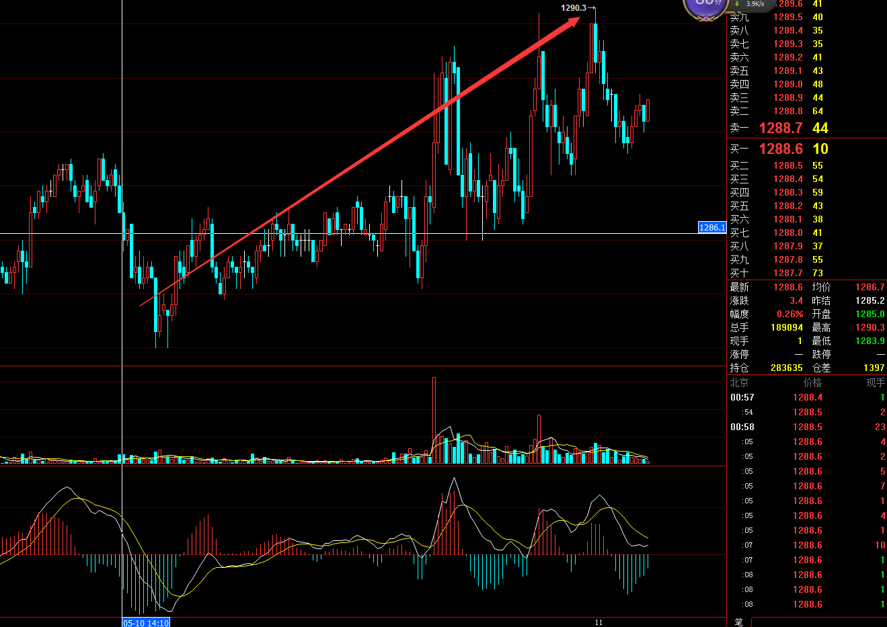Click the 00:57 tick timestamp
The image size is (887, 627).
tap(742, 397)
